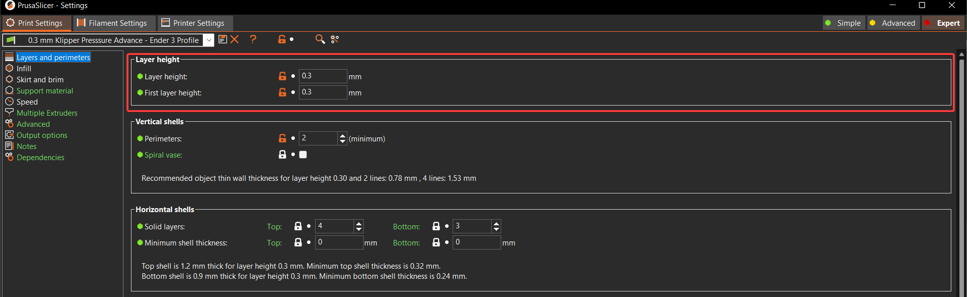Close the PrusaSlicer Settings window
This screenshot has width=967, height=297.
(x=952, y=5)
